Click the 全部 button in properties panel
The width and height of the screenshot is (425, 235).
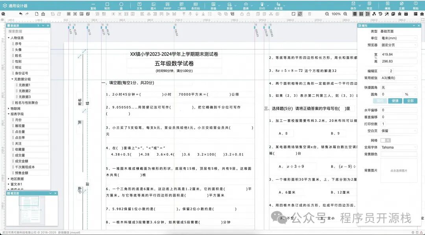click(x=410, y=101)
